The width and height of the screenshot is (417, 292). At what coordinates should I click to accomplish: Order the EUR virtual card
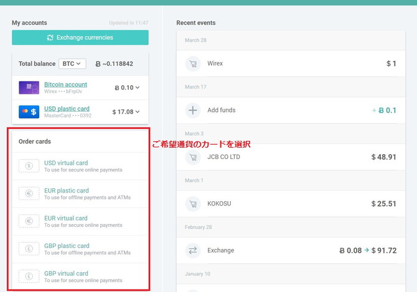pyautogui.click(x=80, y=221)
